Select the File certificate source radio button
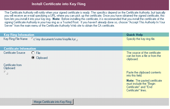The image size is (170, 109). (x=33, y=53)
